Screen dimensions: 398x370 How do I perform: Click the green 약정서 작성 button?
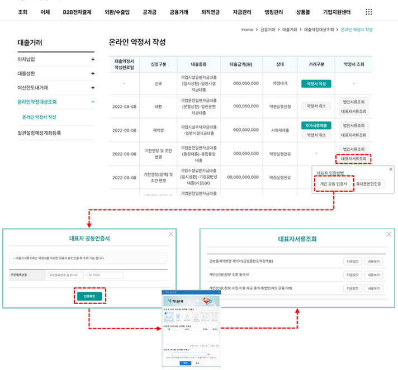tap(316, 83)
